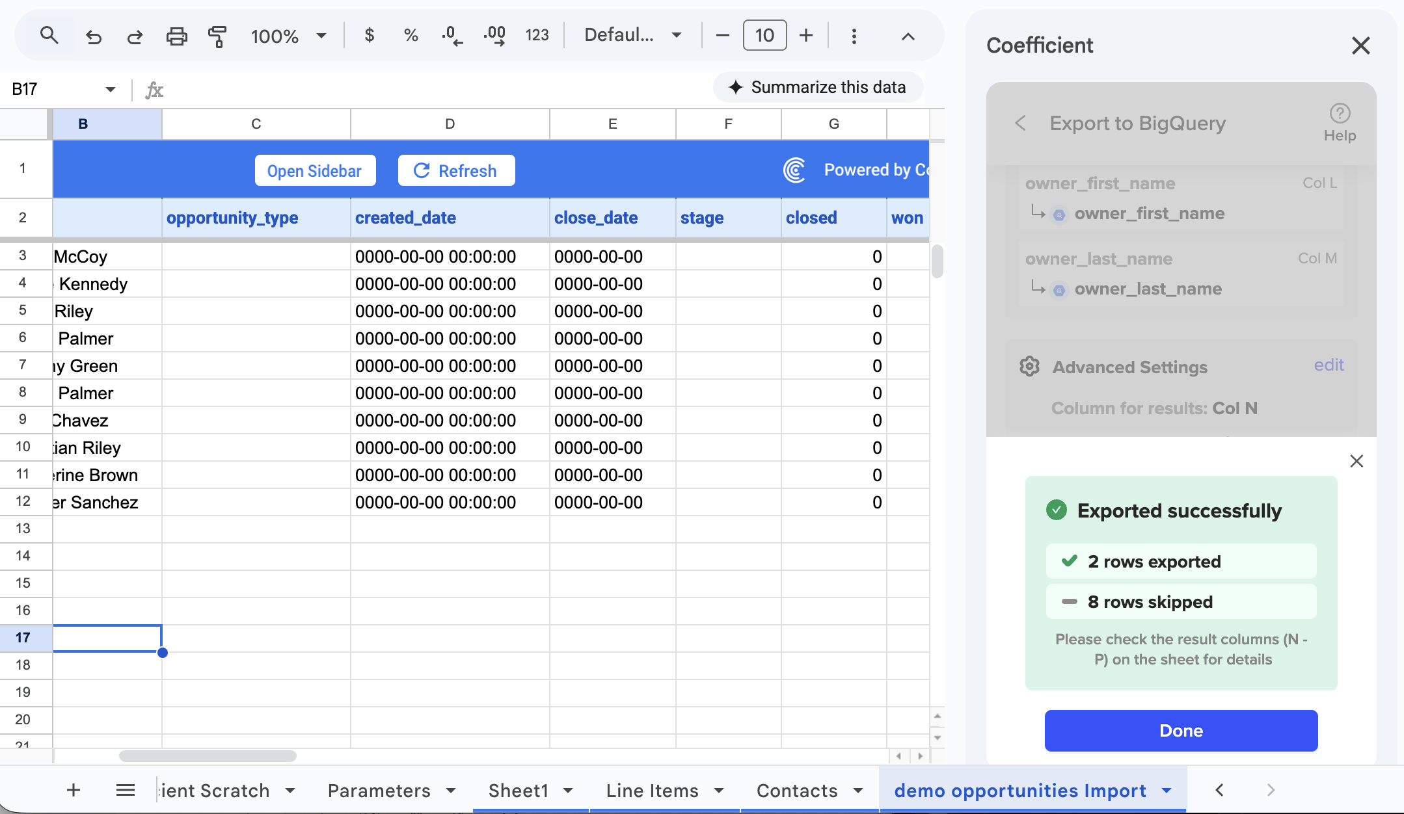1404x814 pixels.
Task: Click the search magnifier icon in toolbar
Action: [x=49, y=35]
